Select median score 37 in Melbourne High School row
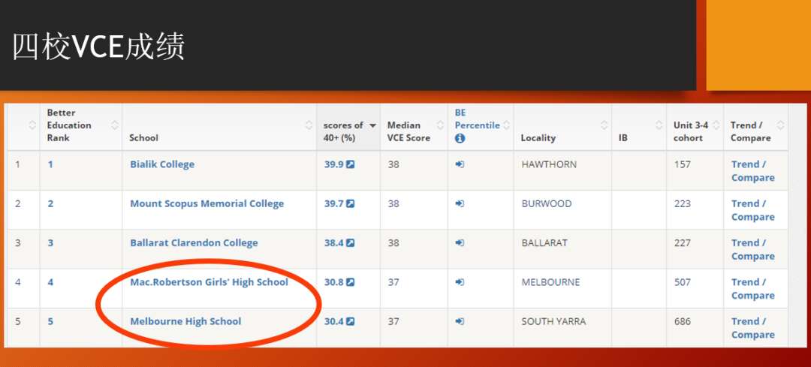 click(393, 321)
